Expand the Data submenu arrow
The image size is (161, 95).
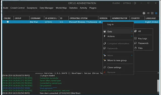[x=132, y=31]
